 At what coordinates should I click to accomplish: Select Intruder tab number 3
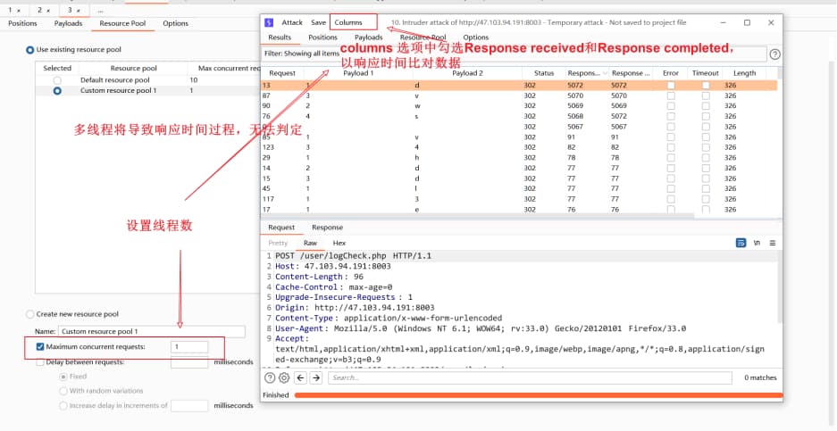73,10
